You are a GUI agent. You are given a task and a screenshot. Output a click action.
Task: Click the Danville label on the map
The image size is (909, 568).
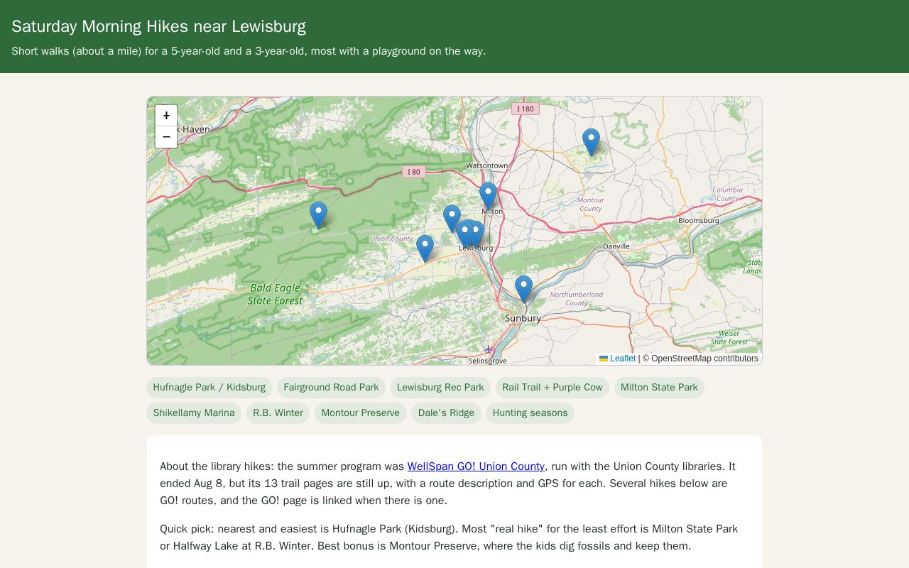click(x=616, y=246)
